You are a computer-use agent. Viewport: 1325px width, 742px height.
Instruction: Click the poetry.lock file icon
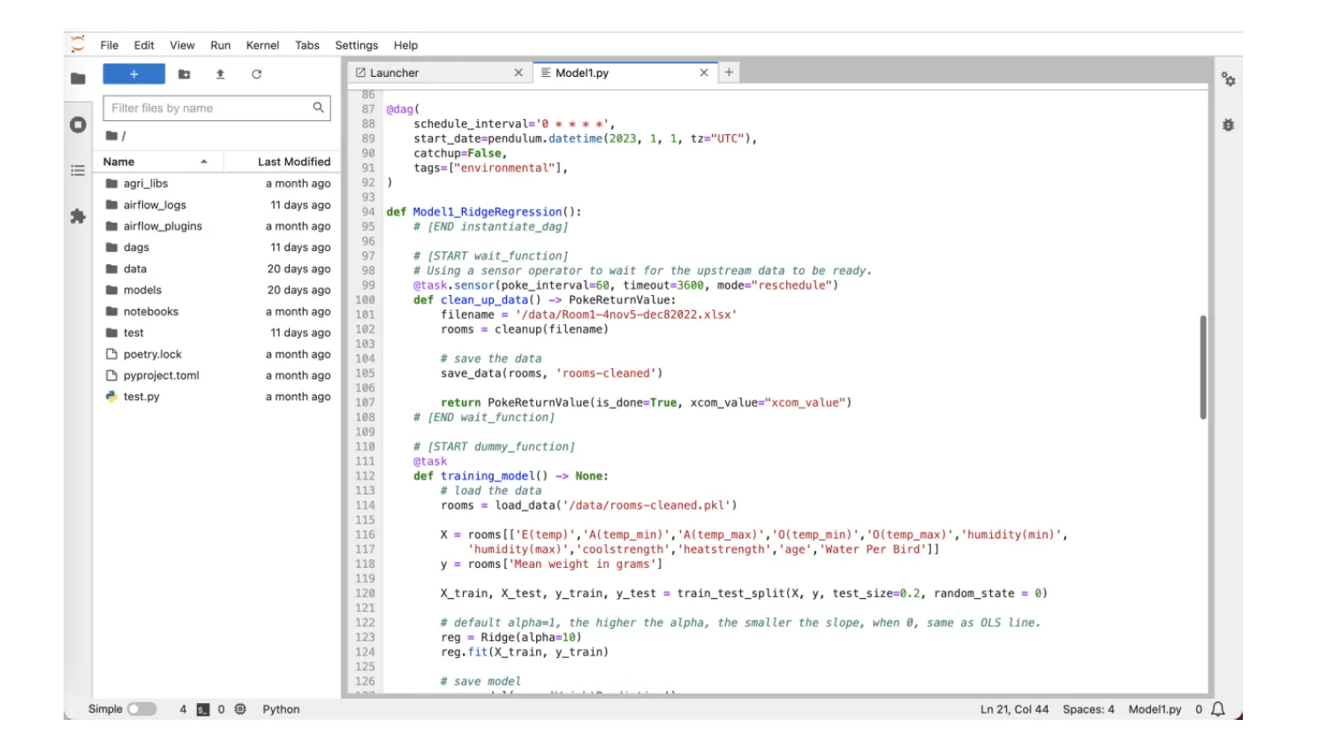pyautogui.click(x=111, y=354)
